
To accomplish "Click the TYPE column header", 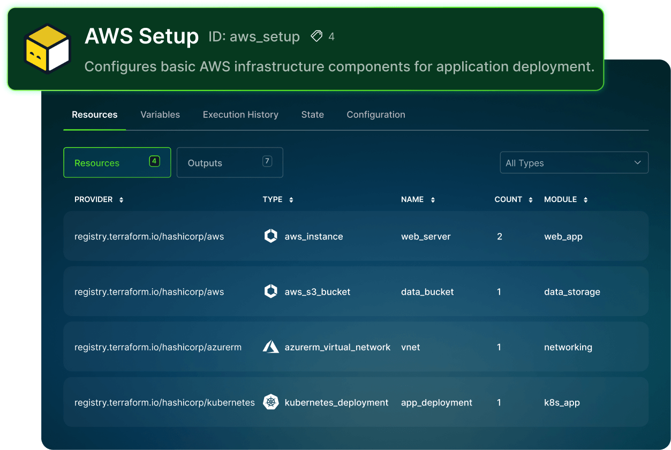I will point(273,199).
